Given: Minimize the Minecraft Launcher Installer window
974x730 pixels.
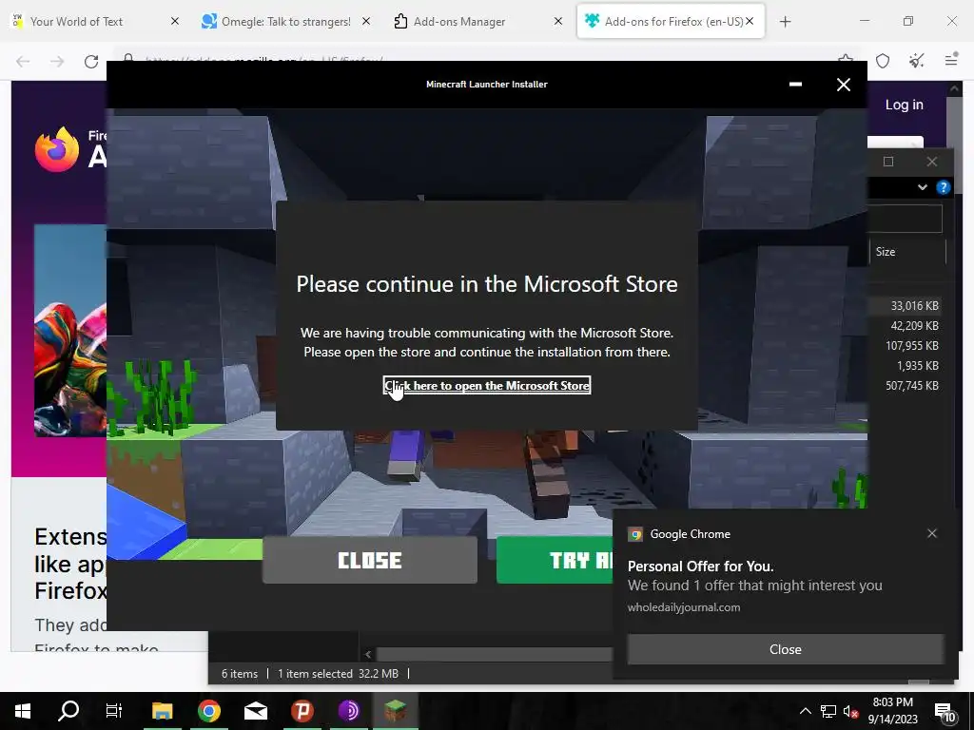Looking at the screenshot, I should (x=795, y=85).
